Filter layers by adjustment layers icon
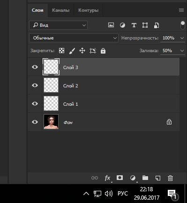Screen dimensions: 187x203 pos(122,25)
